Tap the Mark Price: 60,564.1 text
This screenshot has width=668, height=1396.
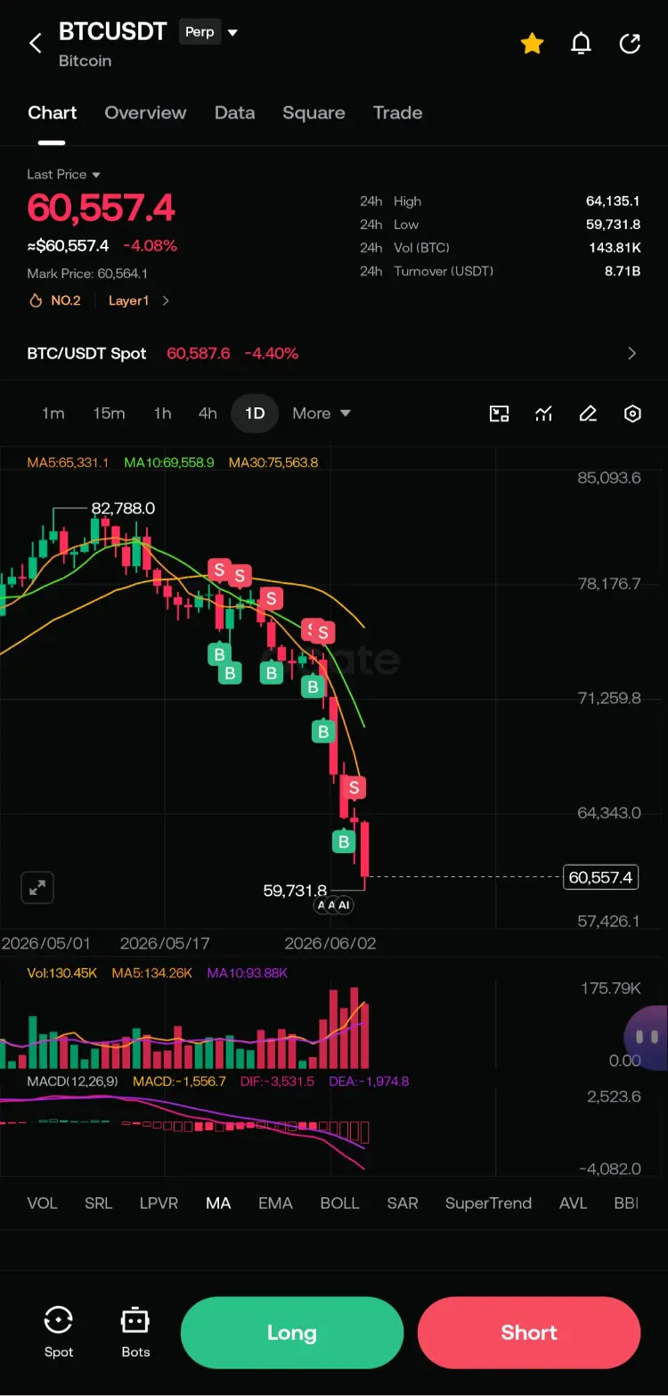coord(87,274)
